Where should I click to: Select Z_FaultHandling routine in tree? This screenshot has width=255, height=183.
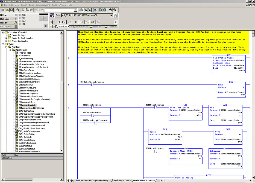[x=26, y=59]
